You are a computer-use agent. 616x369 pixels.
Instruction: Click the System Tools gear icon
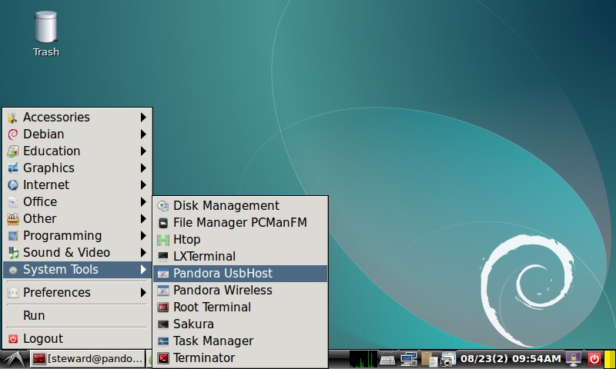pos(13,270)
